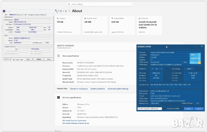Open the About tab in CPU-Z

click(x=43, y=15)
